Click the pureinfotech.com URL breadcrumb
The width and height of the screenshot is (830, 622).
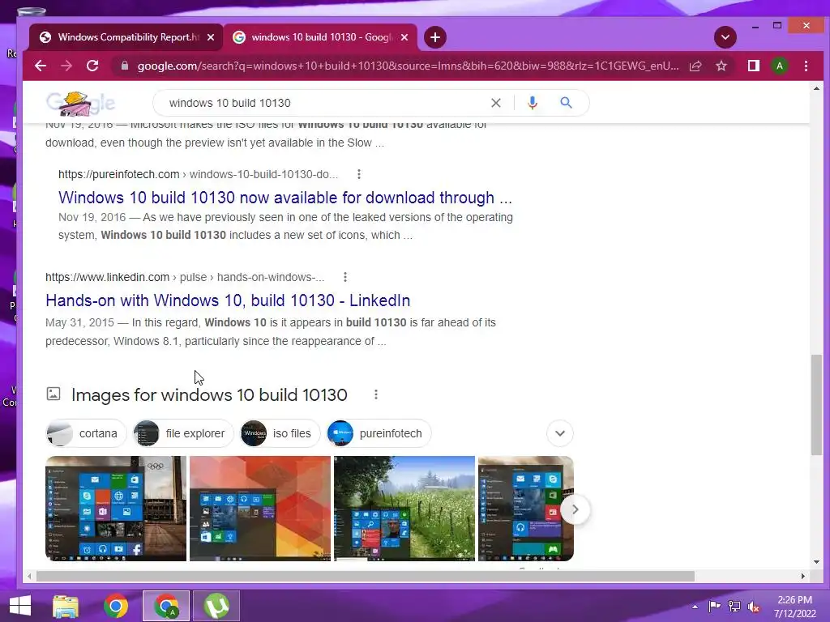(198, 175)
